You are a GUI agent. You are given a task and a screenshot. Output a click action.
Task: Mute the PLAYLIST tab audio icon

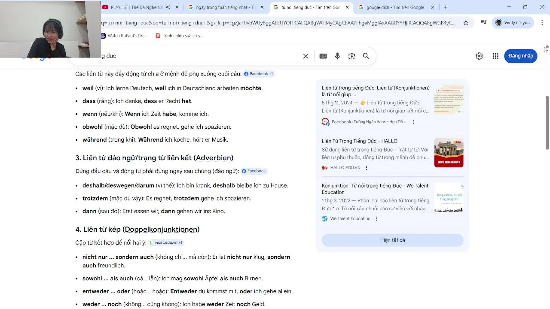pyautogui.click(x=168, y=7)
